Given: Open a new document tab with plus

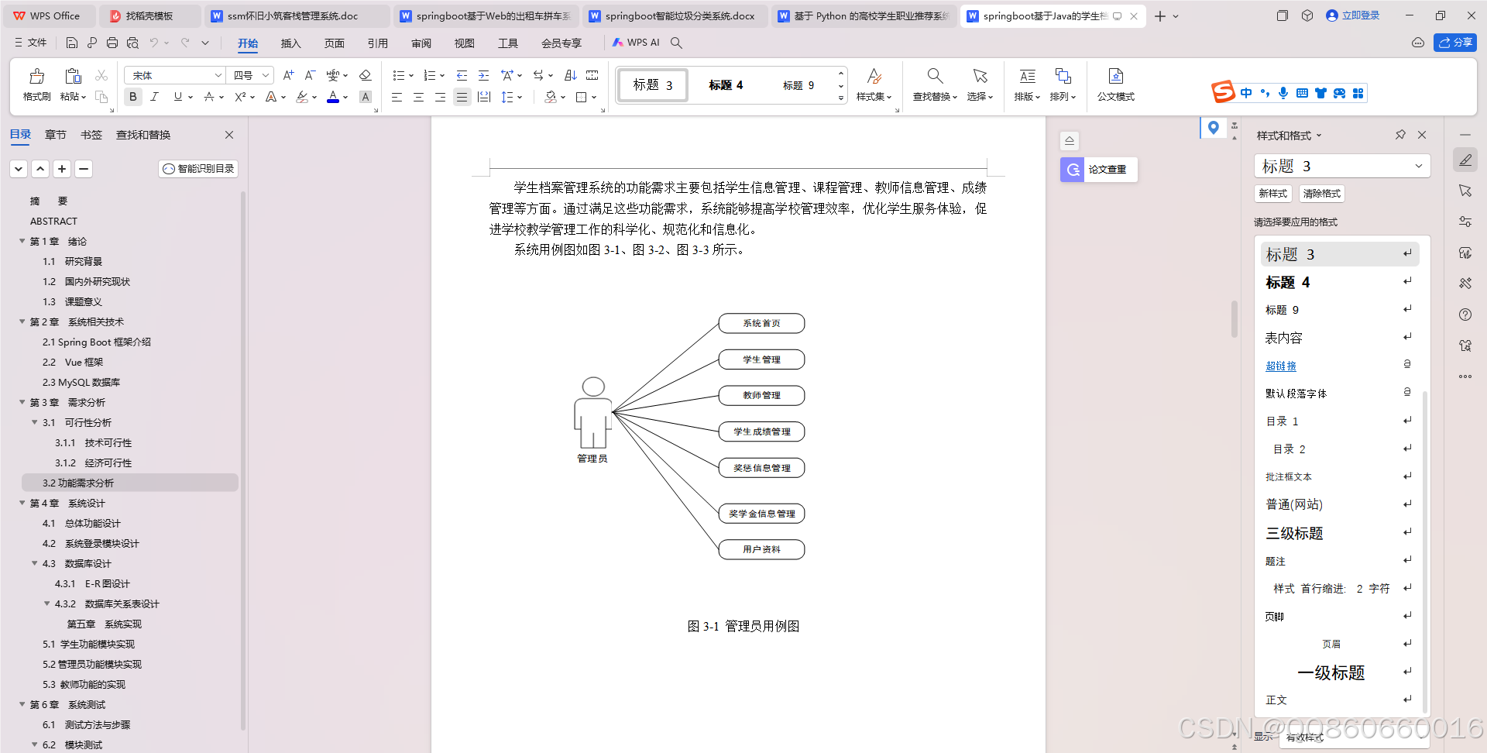Looking at the screenshot, I should click(x=1159, y=16).
